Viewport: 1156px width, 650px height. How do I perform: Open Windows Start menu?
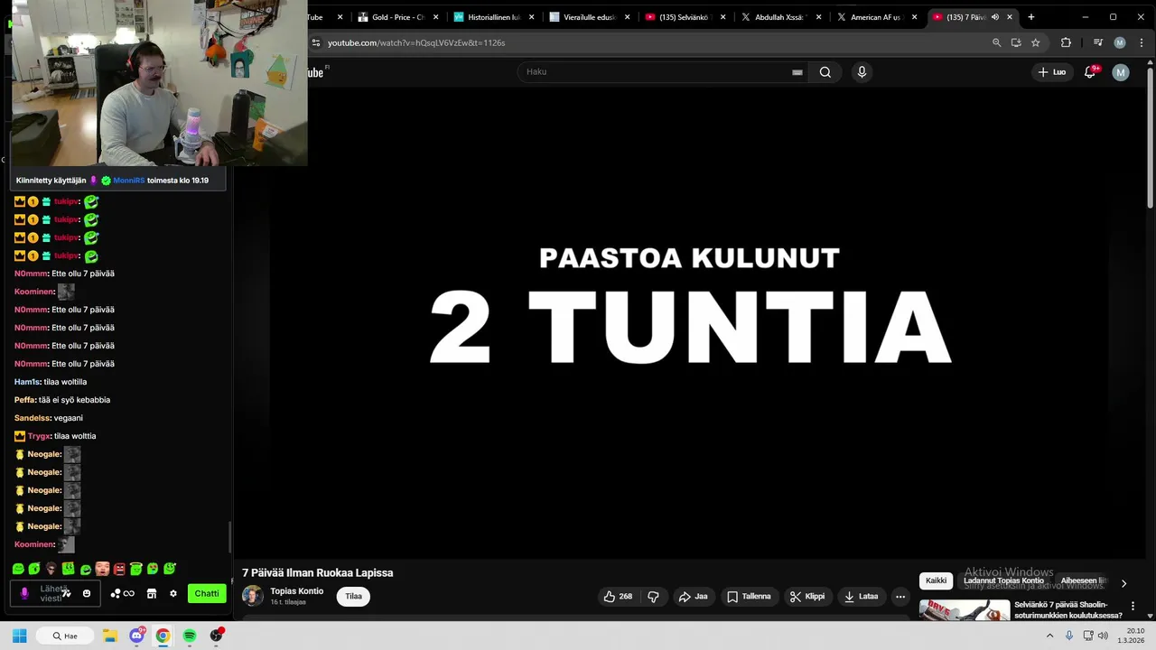click(x=19, y=636)
